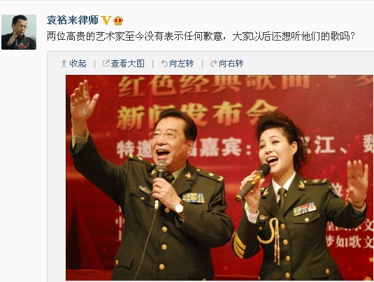
Task: Collapse the image with 收起 arrow icon
Action: (64, 64)
